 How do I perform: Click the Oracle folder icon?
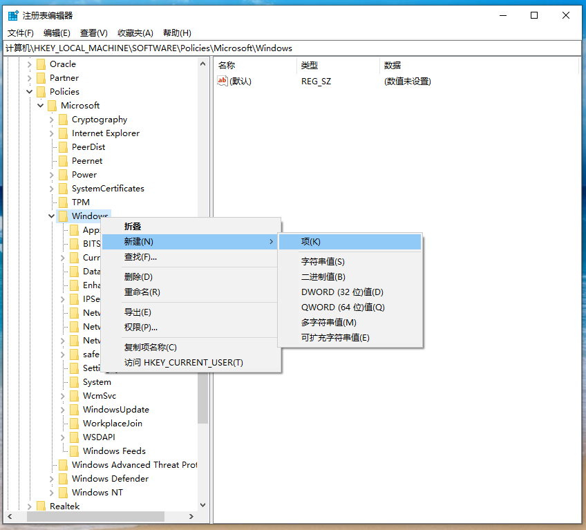click(41, 64)
